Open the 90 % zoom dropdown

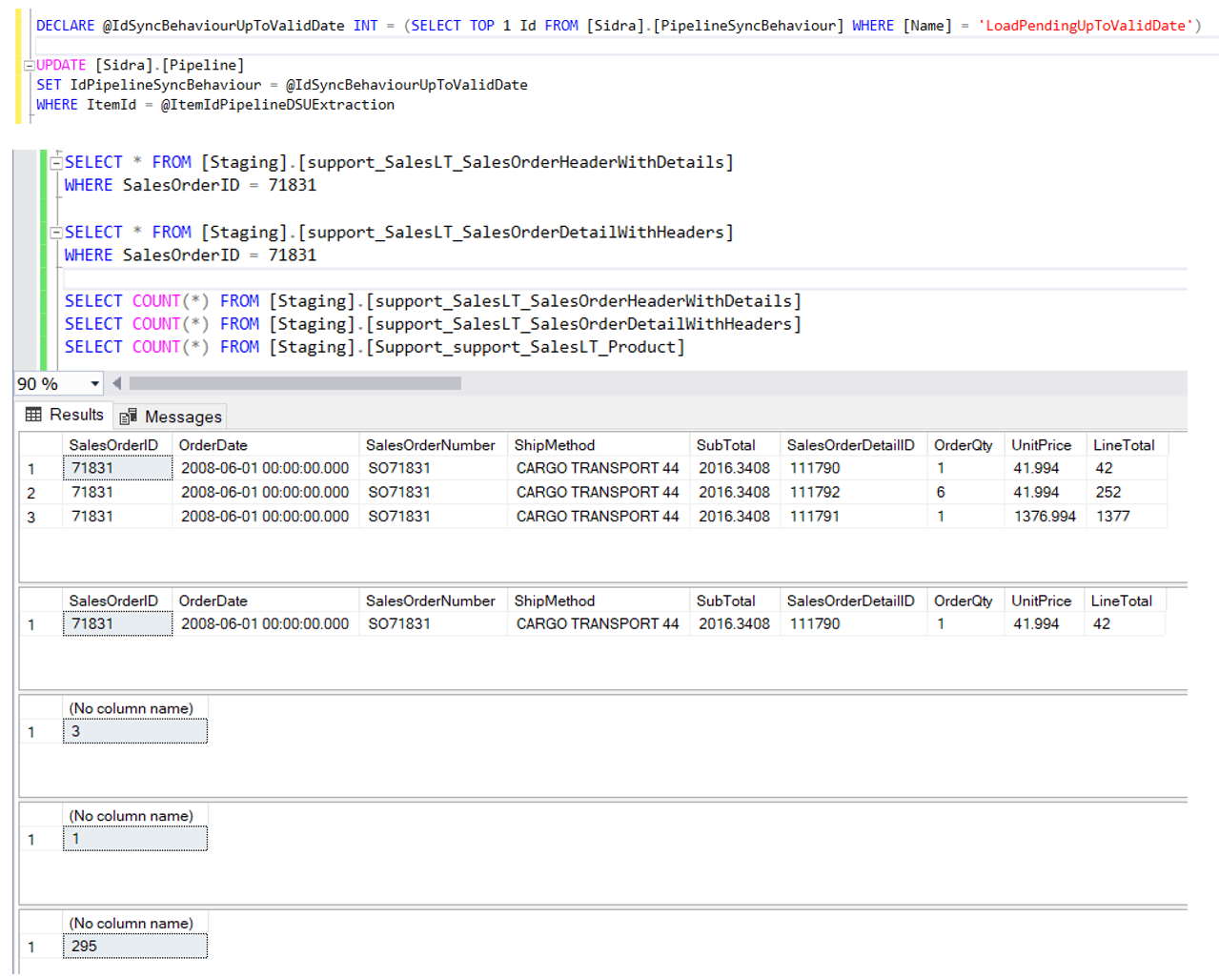pos(94,384)
